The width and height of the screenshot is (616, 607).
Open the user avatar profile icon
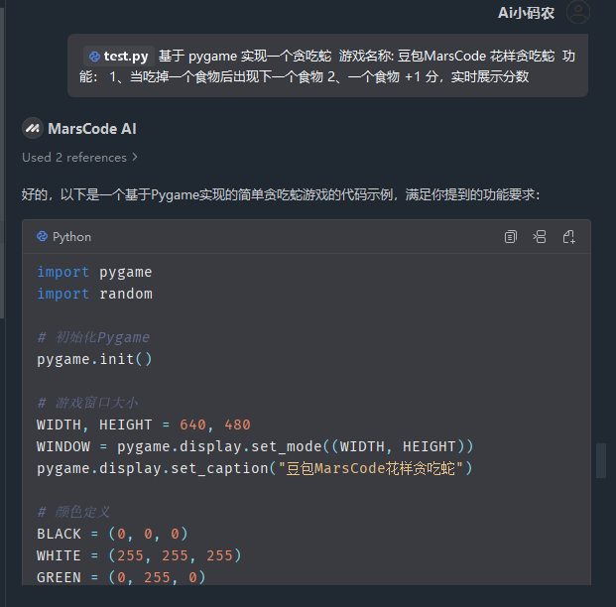[x=578, y=12]
